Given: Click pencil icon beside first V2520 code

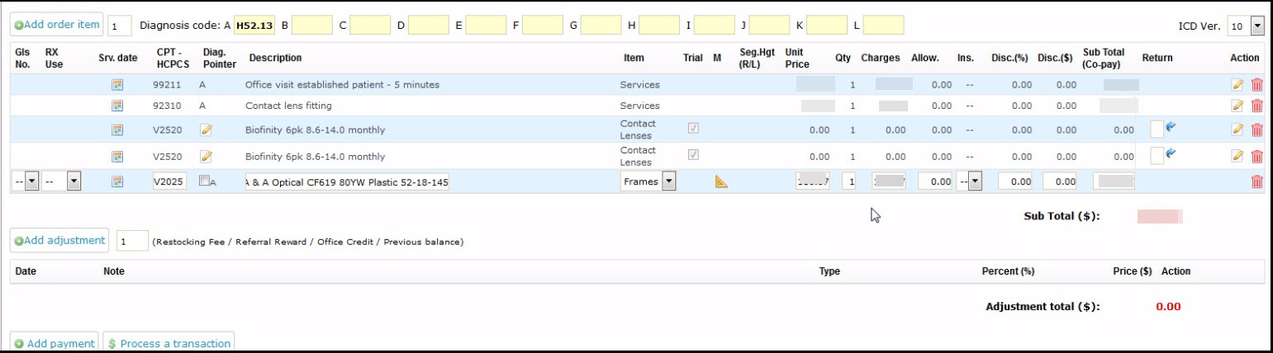Looking at the screenshot, I should coord(206,129).
